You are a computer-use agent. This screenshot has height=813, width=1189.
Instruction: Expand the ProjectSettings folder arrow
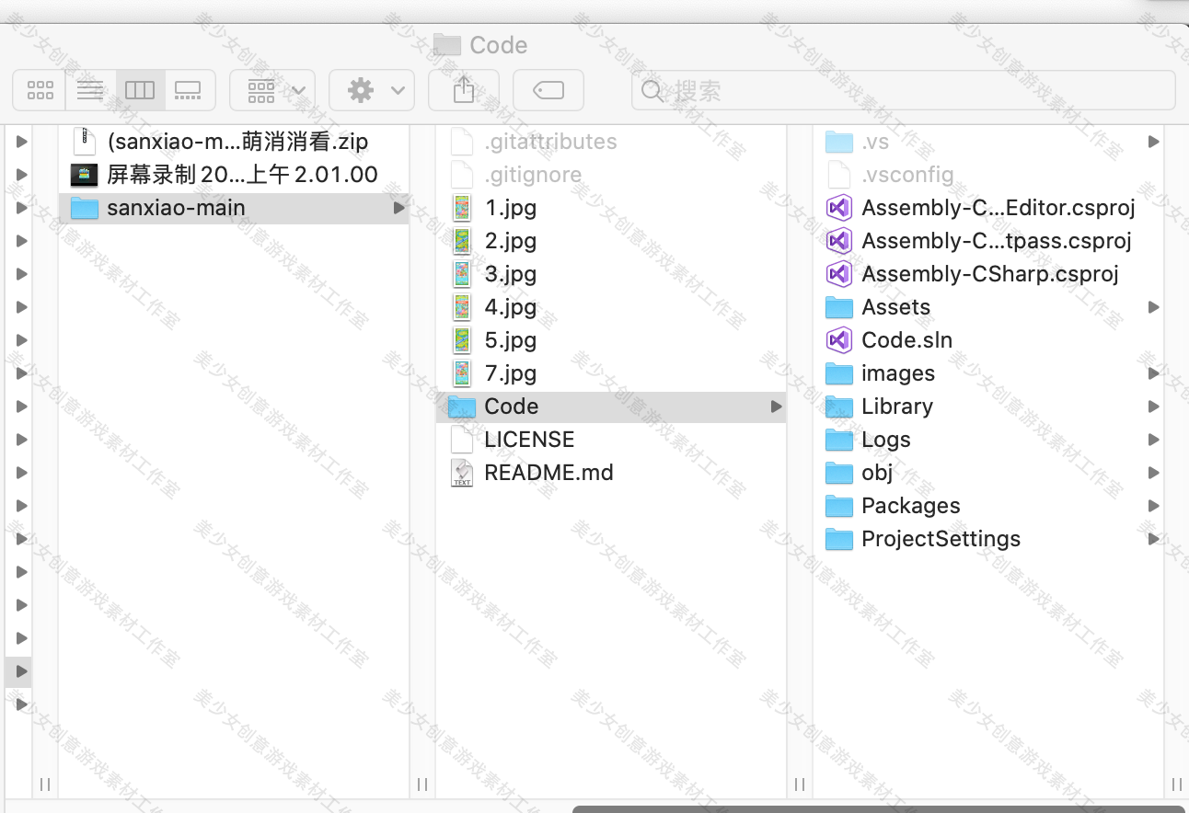1153,539
